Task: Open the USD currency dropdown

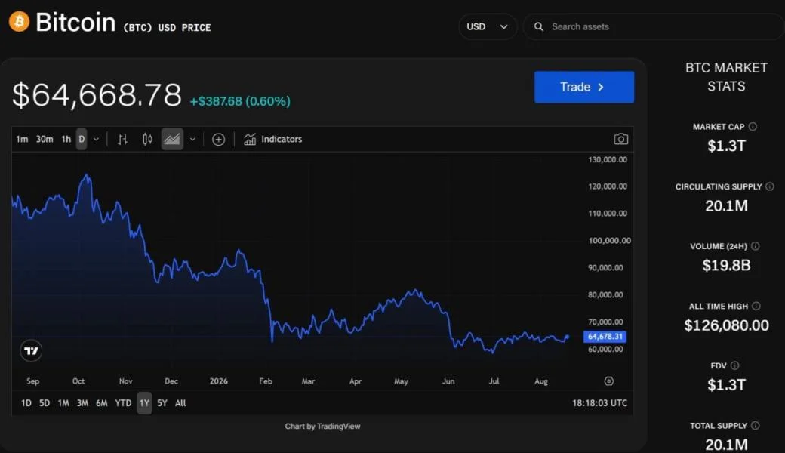Action: (487, 26)
